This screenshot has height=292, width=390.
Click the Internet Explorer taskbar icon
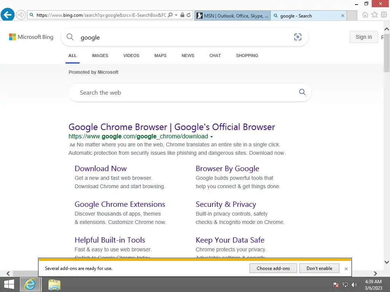click(x=30, y=284)
